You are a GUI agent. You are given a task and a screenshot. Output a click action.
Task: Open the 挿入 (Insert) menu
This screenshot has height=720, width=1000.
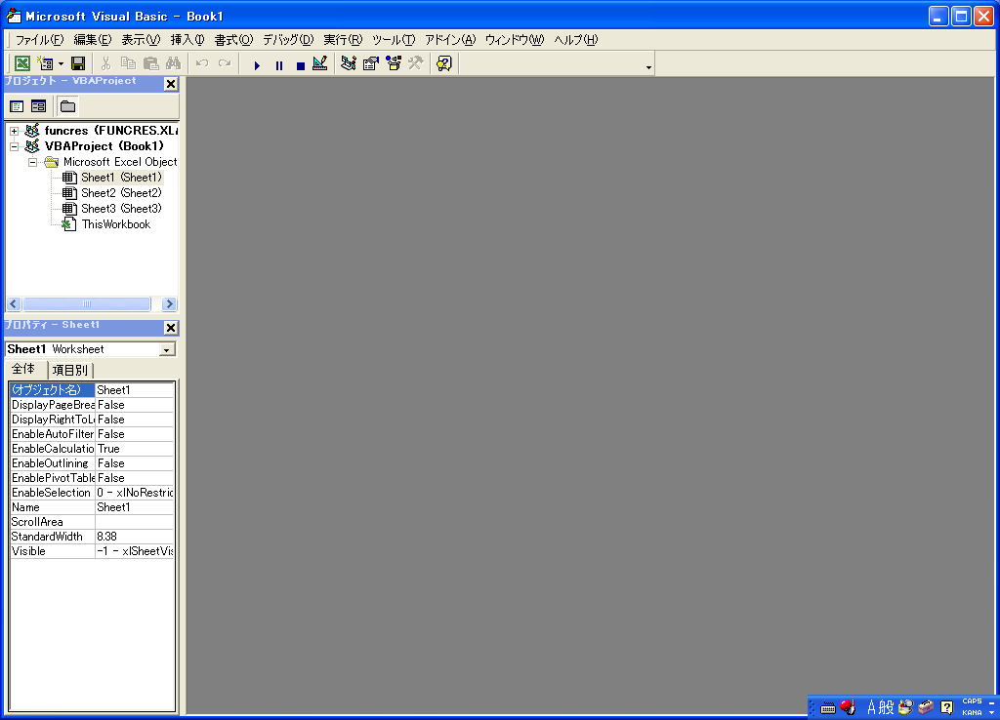point(187,40)
